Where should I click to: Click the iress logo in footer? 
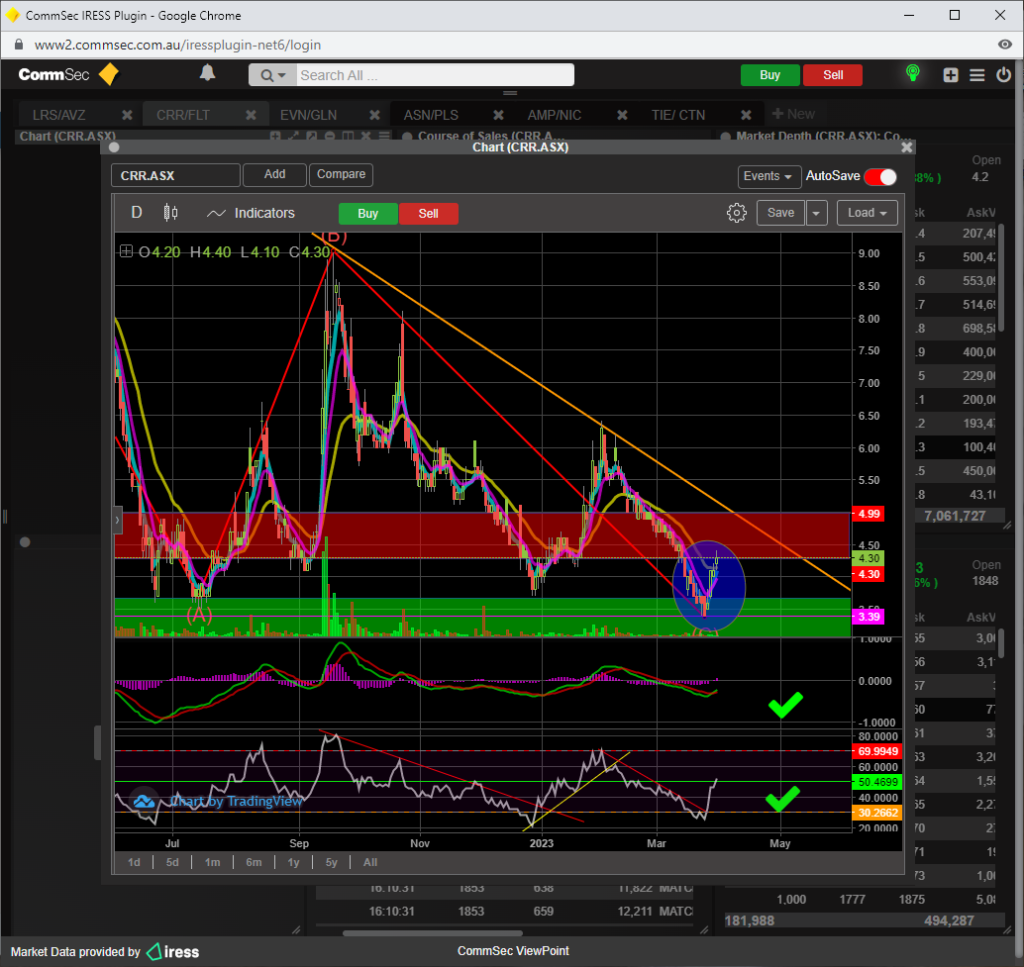point(173,952)
